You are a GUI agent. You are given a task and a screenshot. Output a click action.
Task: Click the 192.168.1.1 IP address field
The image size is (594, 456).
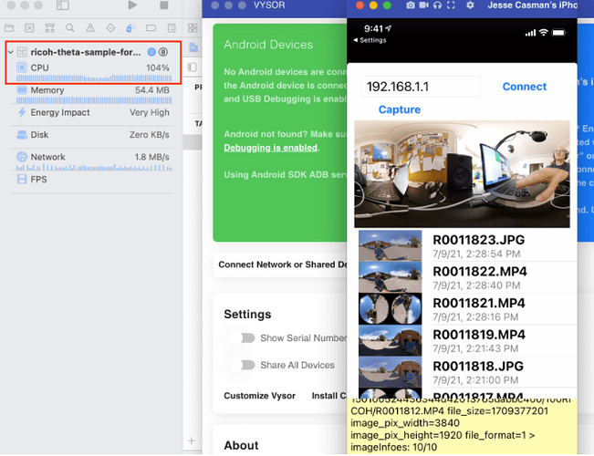point(421,87)
